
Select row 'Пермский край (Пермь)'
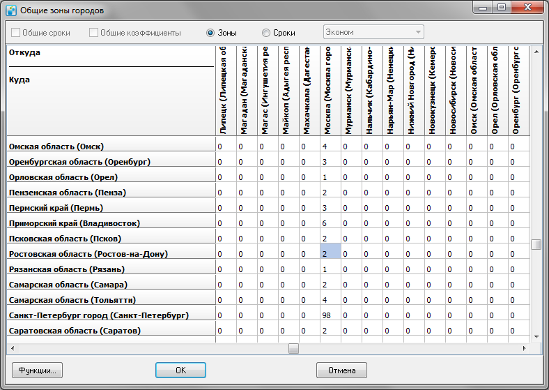tap(111, 206)
